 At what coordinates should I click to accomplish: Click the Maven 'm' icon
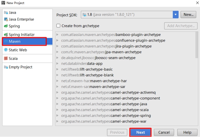[x=6, y=41]
